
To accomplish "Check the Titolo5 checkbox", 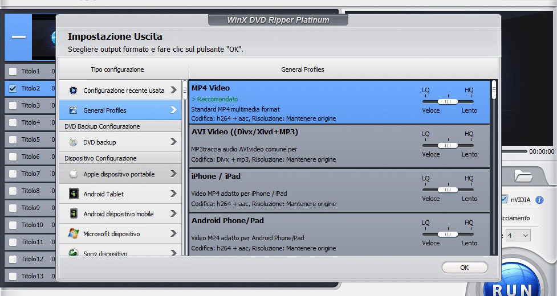I will click(x=13, y=139).
